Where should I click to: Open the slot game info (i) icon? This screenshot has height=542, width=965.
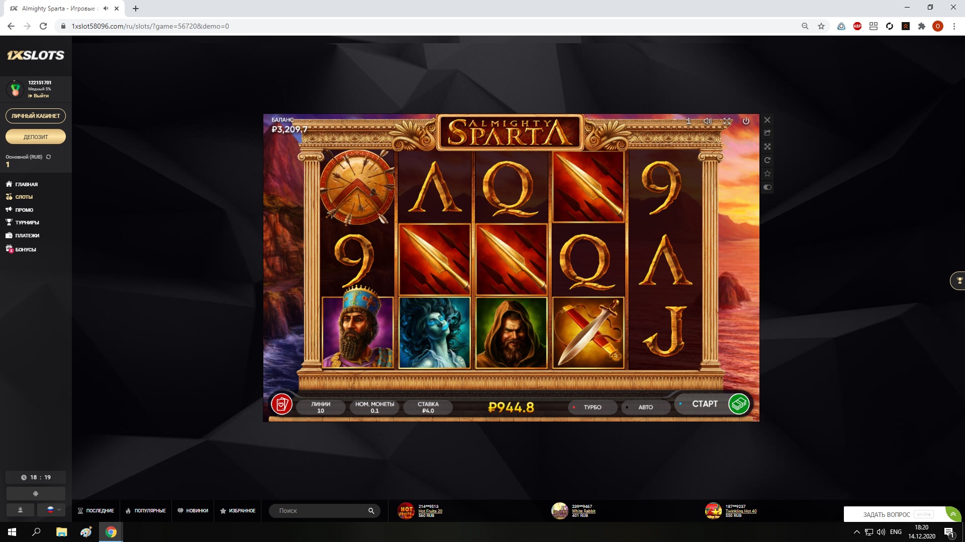tap(689, 121)
